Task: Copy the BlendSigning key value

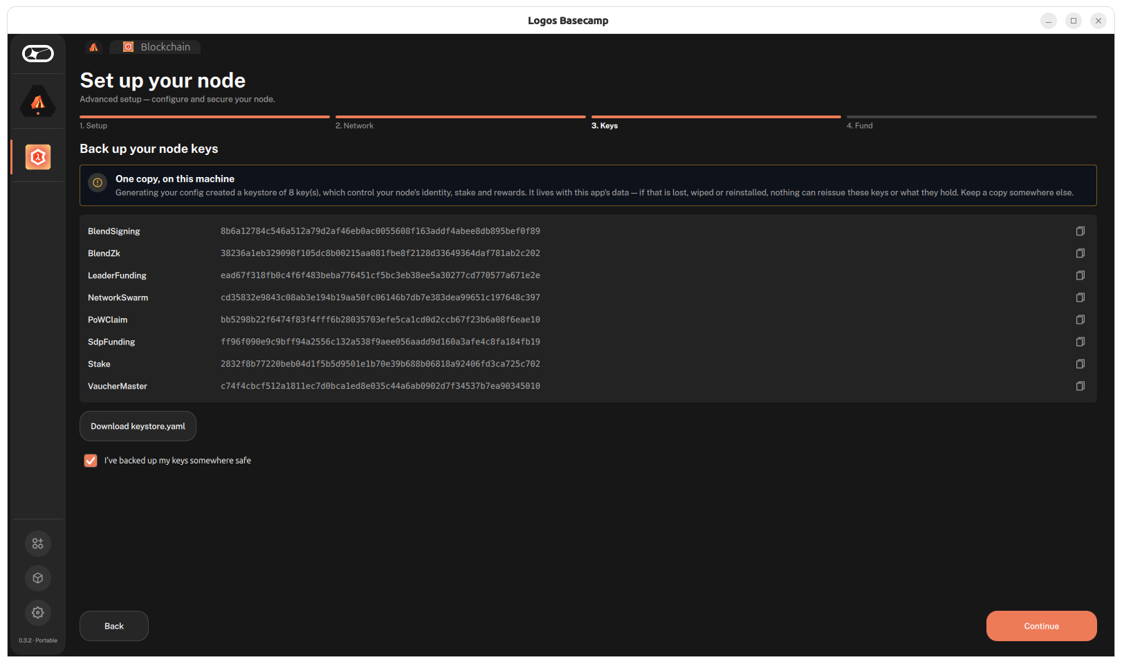Action: (x=1080, y=231)
